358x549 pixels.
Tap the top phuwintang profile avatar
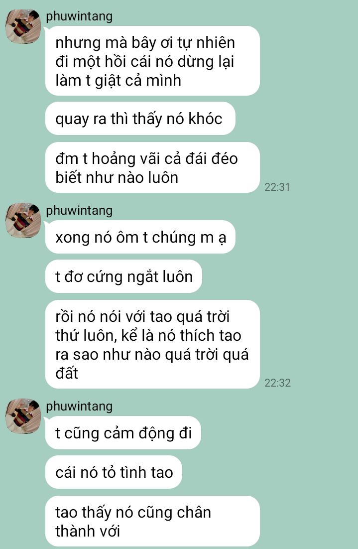point(23,26)
